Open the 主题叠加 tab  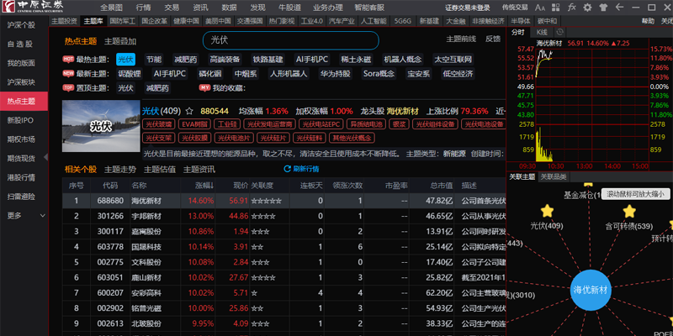(x=120, y=41)
